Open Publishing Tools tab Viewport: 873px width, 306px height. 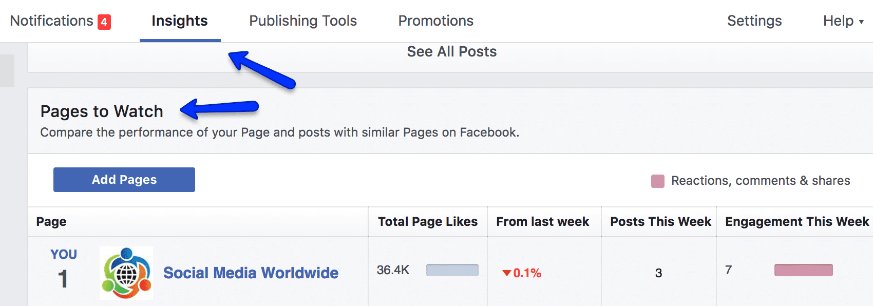(303, 21)
